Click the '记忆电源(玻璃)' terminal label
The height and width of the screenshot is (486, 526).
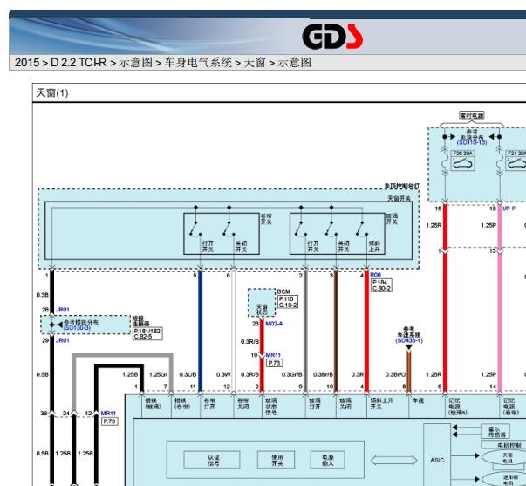pyautogui.click(x=458, y=407)
